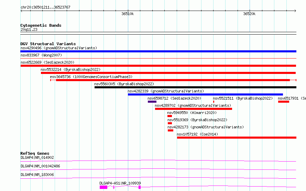Select the chr20:36501211..36523767 region label
Image resolution: width=306 pixels, height=191 pixels.
45,7
